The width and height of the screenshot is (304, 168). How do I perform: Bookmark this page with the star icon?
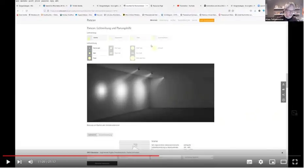233,11
